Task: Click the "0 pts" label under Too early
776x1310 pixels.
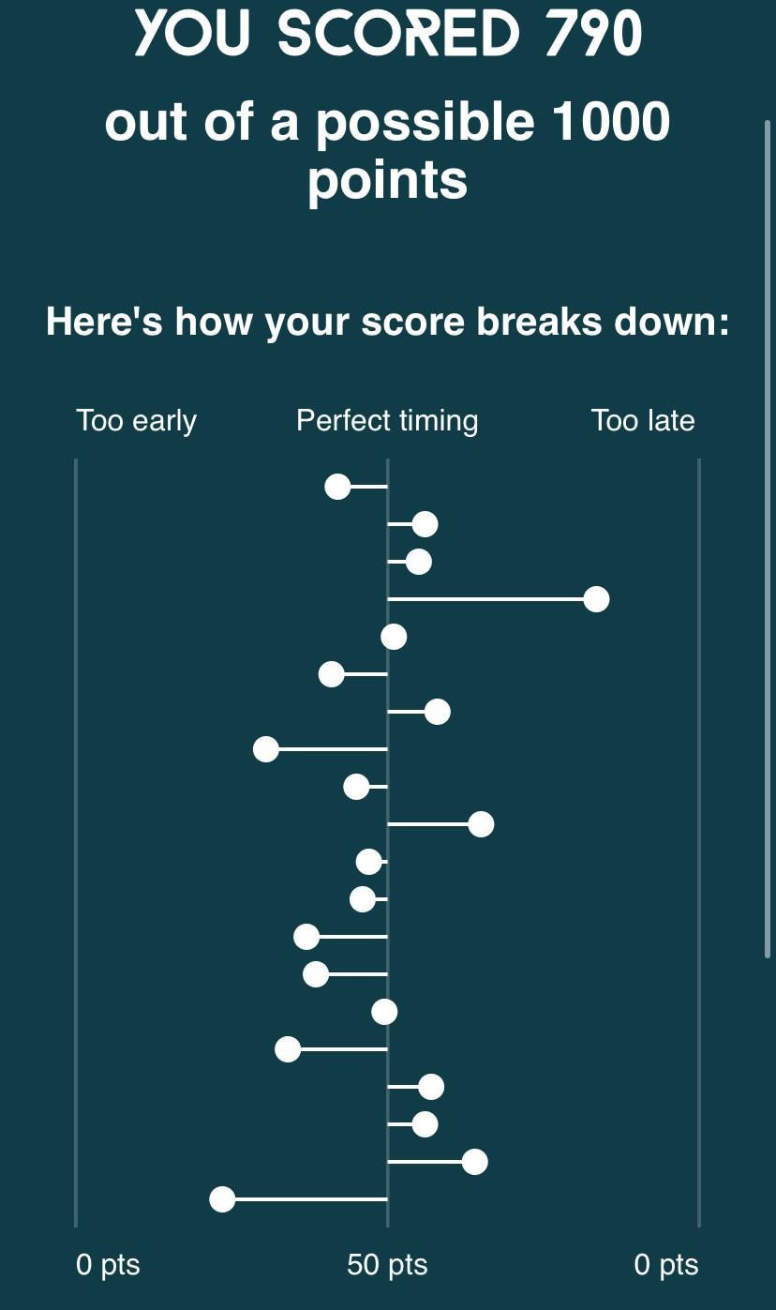Action: (108, 1265)
